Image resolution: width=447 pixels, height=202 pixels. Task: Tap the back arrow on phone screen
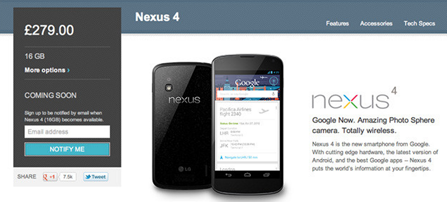pyautogui.click(x=228, y=175)
